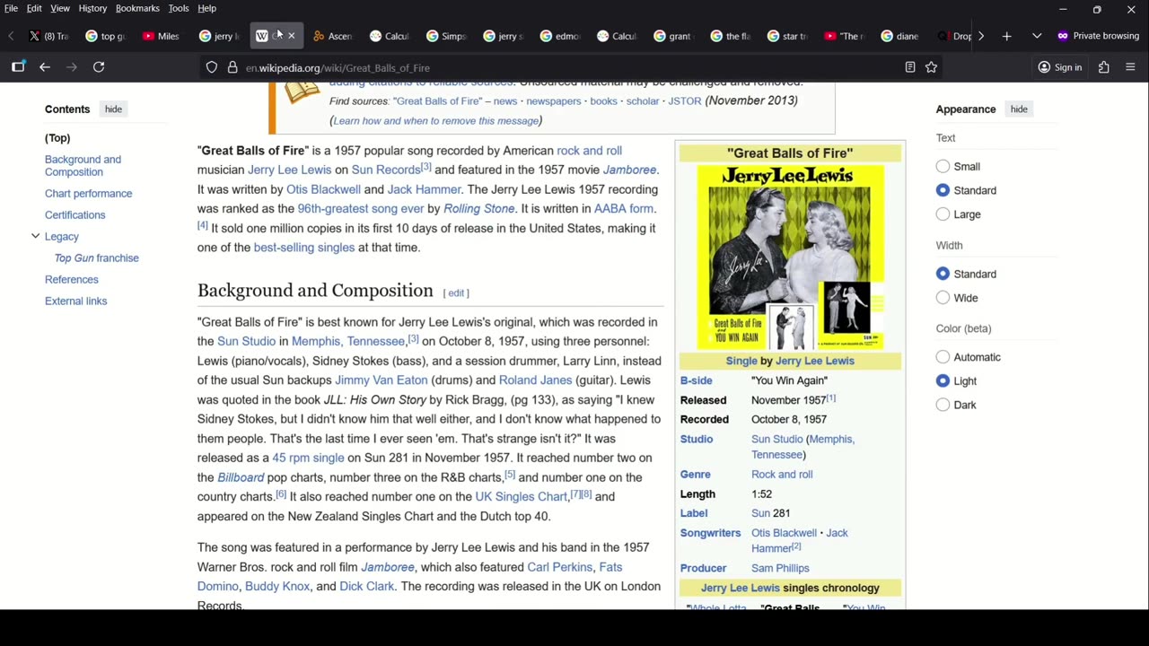Open the Jimmy Van Eaton link
The width and height of the screenshot is (1149, 646).
(382, 380)
